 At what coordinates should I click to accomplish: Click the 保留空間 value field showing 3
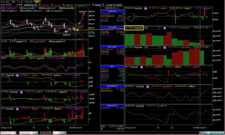[x=56, y=133]
